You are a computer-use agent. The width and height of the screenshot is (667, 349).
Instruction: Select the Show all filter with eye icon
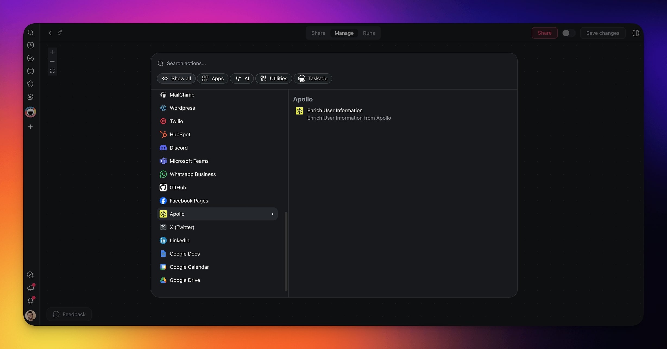click(176, 79)
